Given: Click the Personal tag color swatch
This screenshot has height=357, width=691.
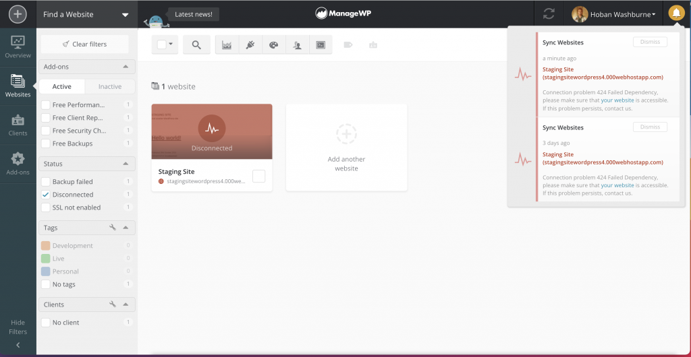Looking at the screenshot, I should (x=45, y=271).
